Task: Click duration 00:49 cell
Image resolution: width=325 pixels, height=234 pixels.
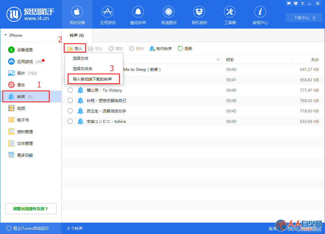Action: tap(231, 90)
